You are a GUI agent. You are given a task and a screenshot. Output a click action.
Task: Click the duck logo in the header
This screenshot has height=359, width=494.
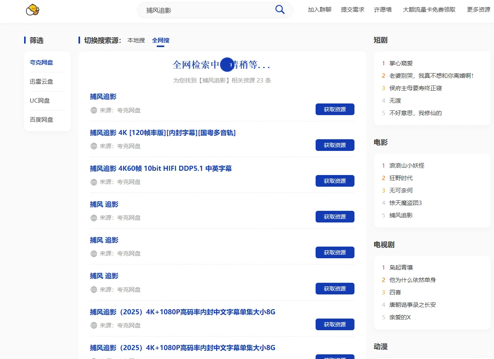pyautogui.click(x=33, y=10)
